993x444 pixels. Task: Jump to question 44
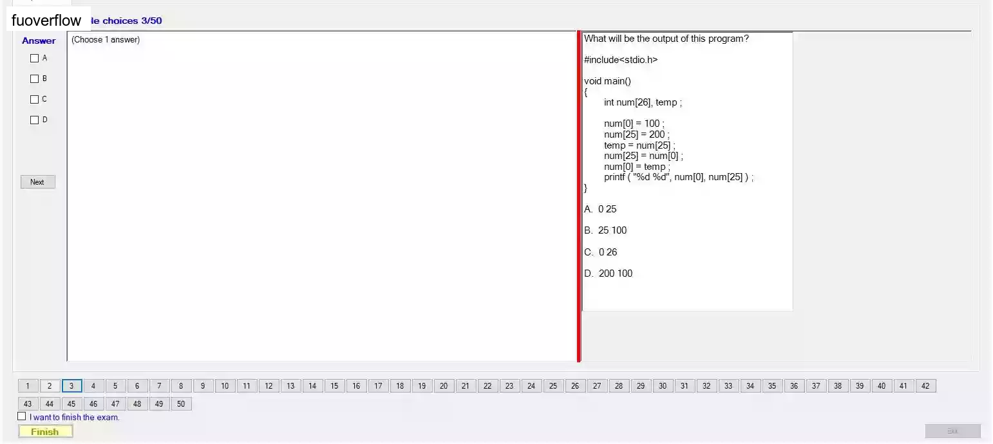(50, 404)
